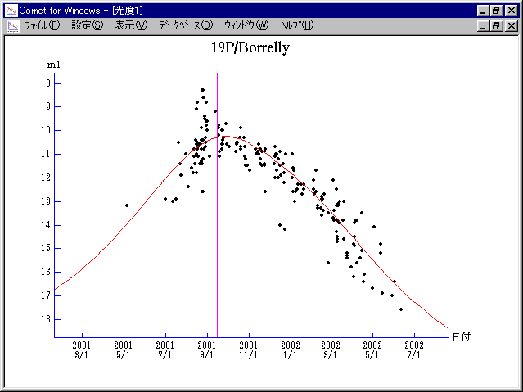Open the 表示(V) menu
Image resolution: width=523 pixels, height=392 pixels.
[131, 25]
